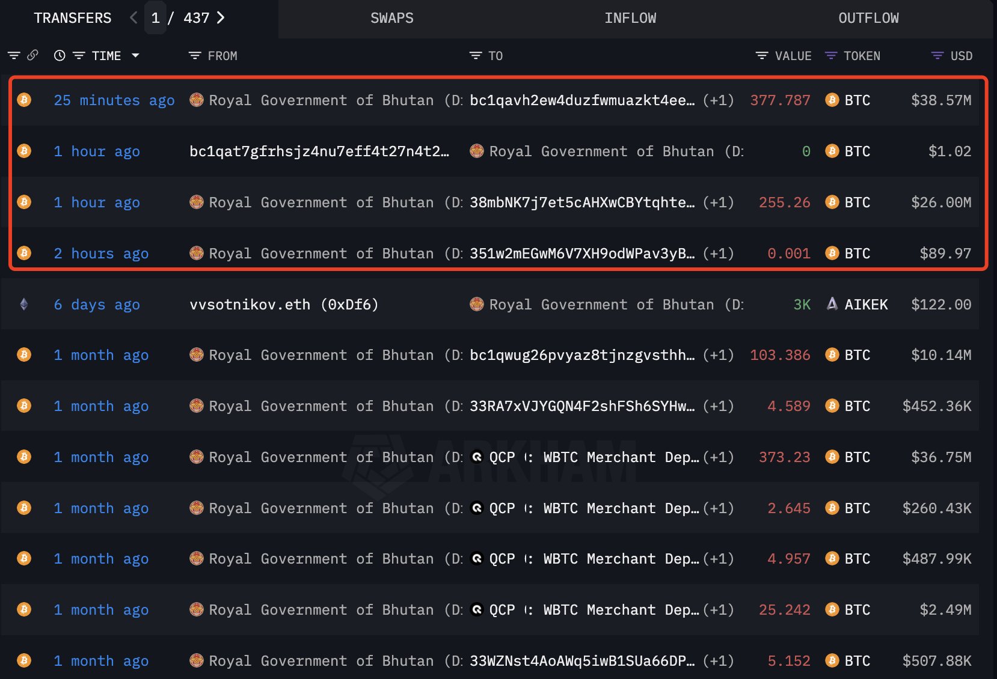
Task: Click the clock icon beside TIME
Action: click(x=60, y=55)
